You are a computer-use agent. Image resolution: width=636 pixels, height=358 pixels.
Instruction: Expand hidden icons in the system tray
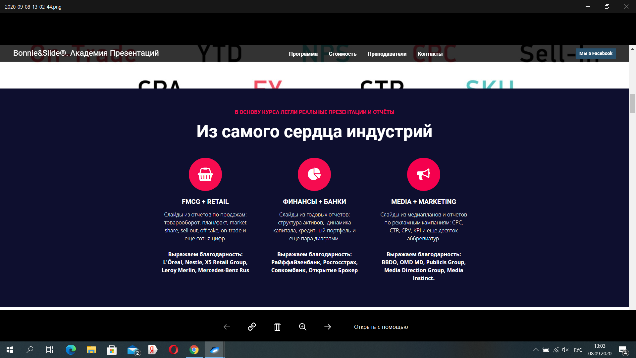click(x=536, y=350)
